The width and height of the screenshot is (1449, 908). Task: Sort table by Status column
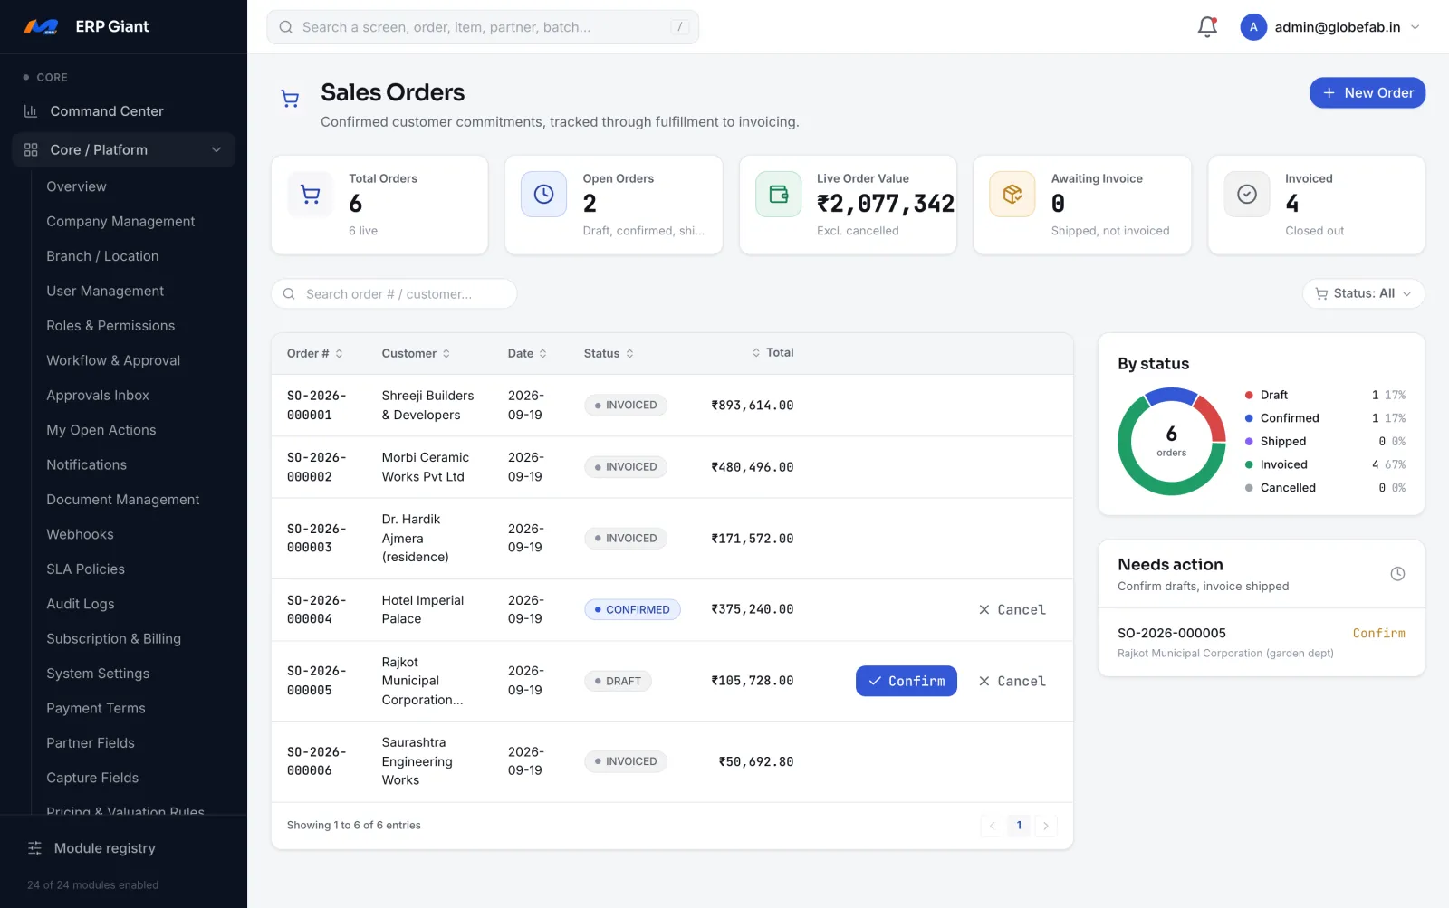click(x=609, y=354)
